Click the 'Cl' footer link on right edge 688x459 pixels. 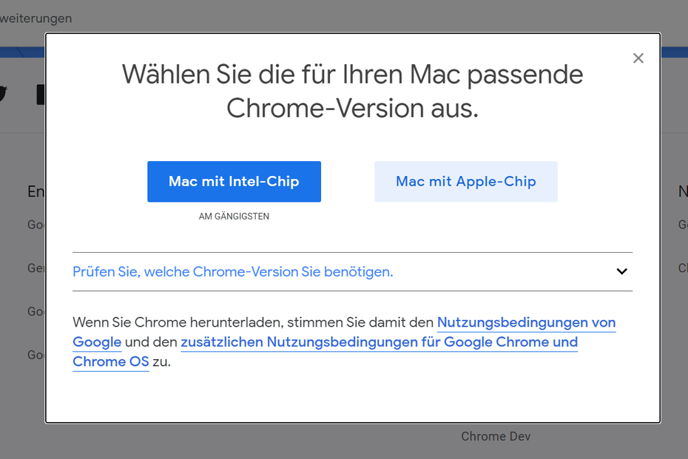[x=683, y=268]
